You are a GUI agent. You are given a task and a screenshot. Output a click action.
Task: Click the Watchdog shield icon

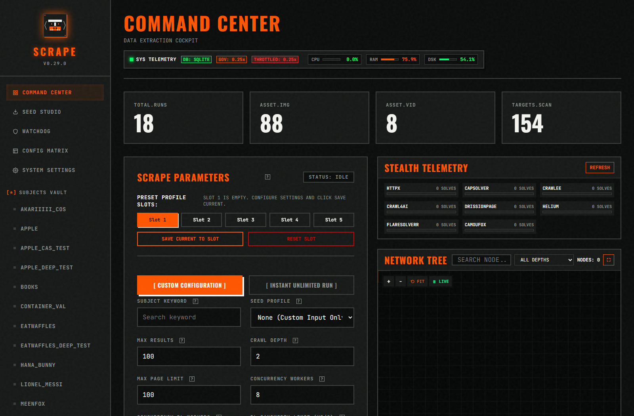[15, 132]
